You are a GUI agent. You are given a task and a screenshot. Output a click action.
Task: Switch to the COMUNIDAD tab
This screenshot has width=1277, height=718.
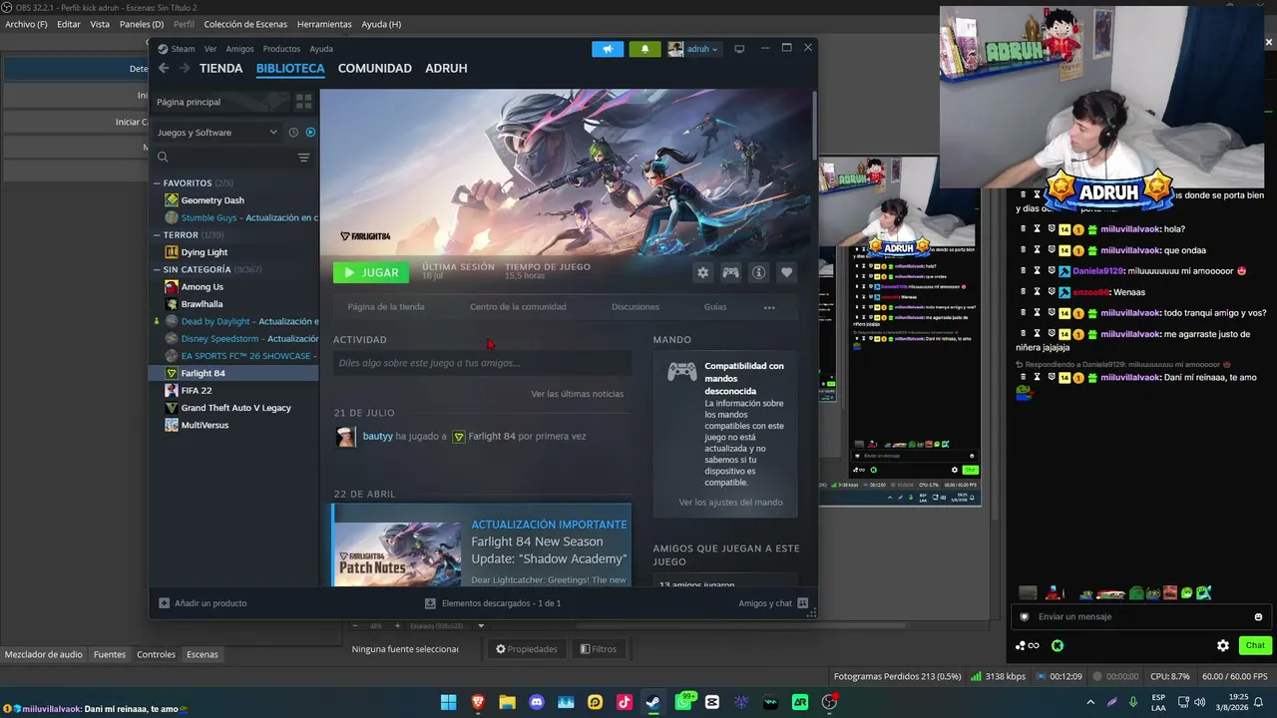[x=375, y=68]
